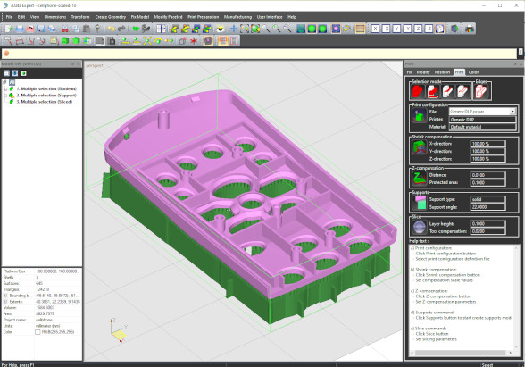Click the open file icon with green check
Viewport: 525px width, 367px height.
pyautogui.click(x=9, y=29)
